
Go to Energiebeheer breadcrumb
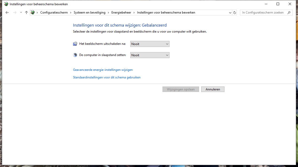(121, 13)
